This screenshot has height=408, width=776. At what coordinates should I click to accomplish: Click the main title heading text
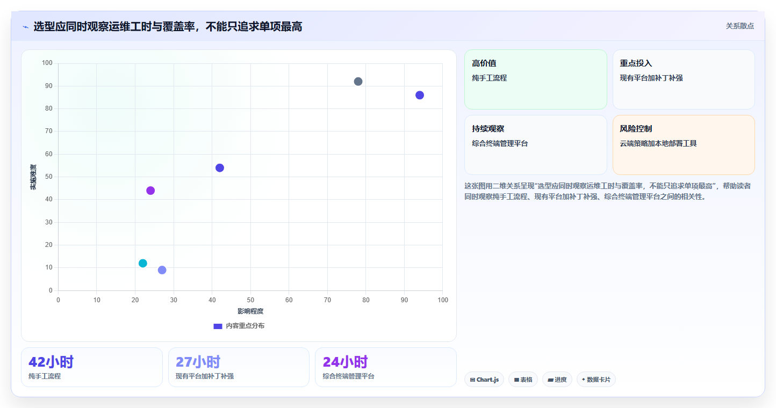pyautogui.click(x=168, y=26)
